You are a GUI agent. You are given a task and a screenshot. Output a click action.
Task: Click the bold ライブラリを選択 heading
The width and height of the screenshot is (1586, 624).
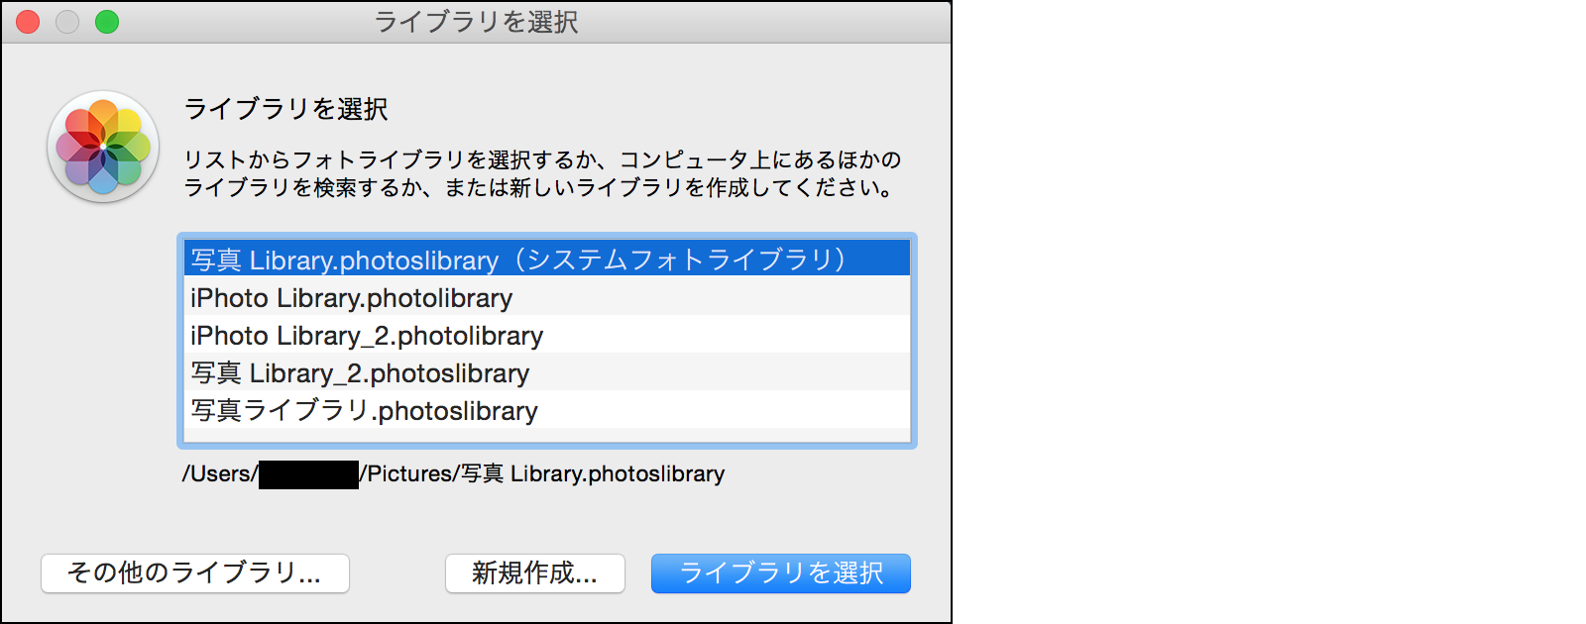click(x=285, y=109)
